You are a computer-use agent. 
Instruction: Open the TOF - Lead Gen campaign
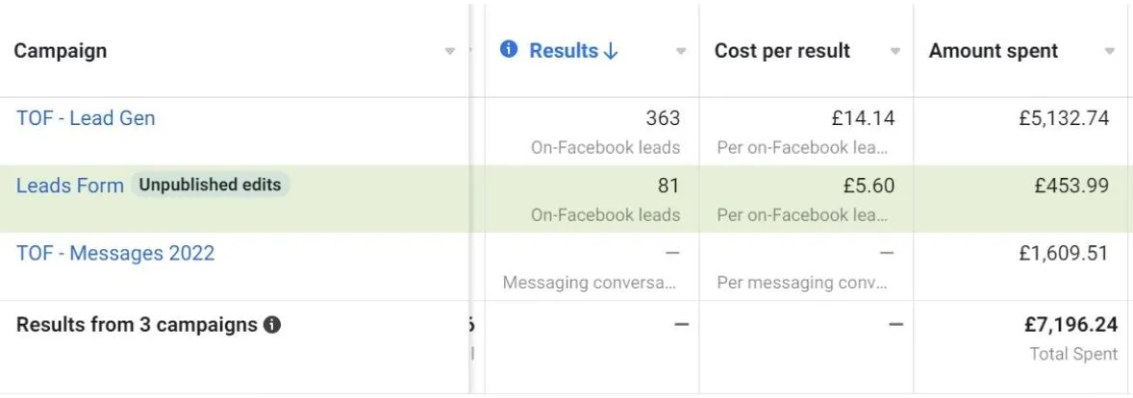pos(86,117)
